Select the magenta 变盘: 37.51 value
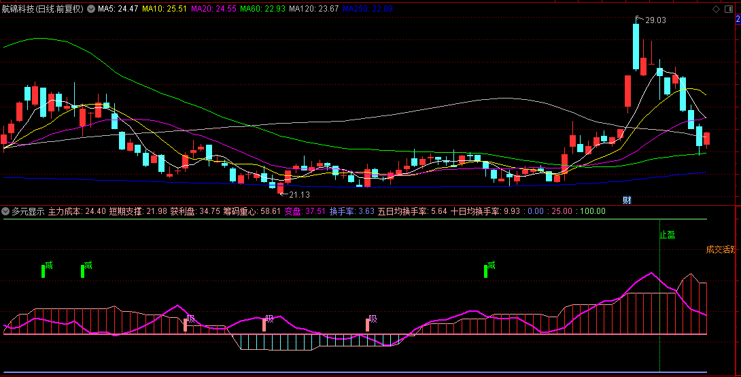The image size is (741, 377). 305,212
